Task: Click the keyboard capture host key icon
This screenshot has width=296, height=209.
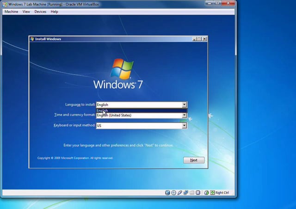Action: click(212, 192)
